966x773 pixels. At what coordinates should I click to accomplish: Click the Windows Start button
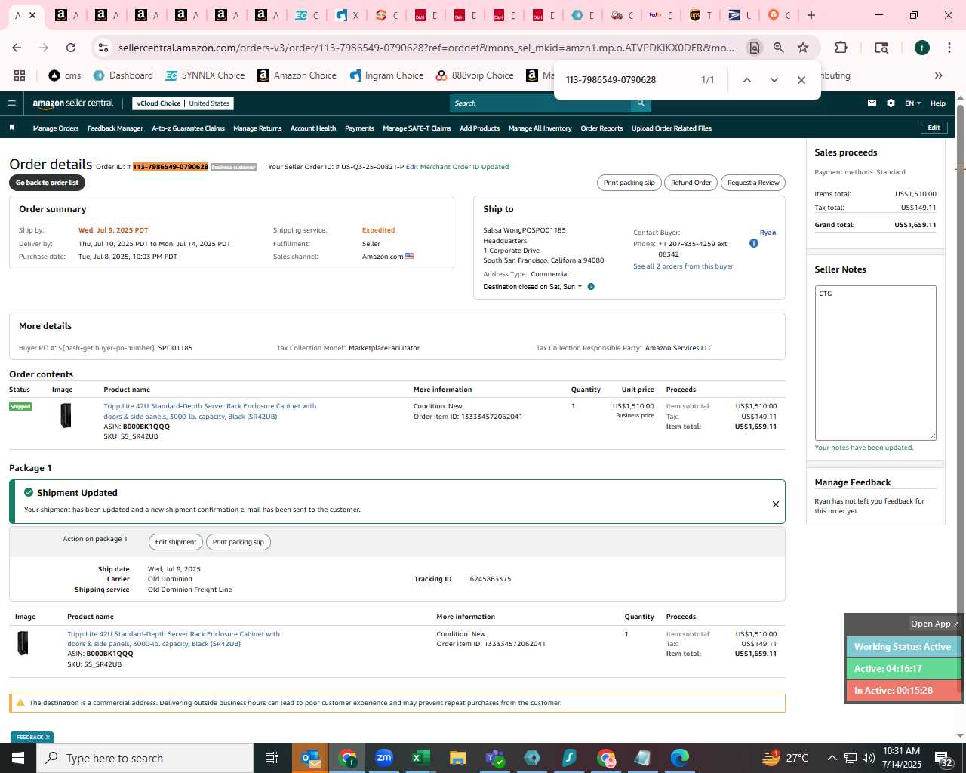[x=18, y=758]
